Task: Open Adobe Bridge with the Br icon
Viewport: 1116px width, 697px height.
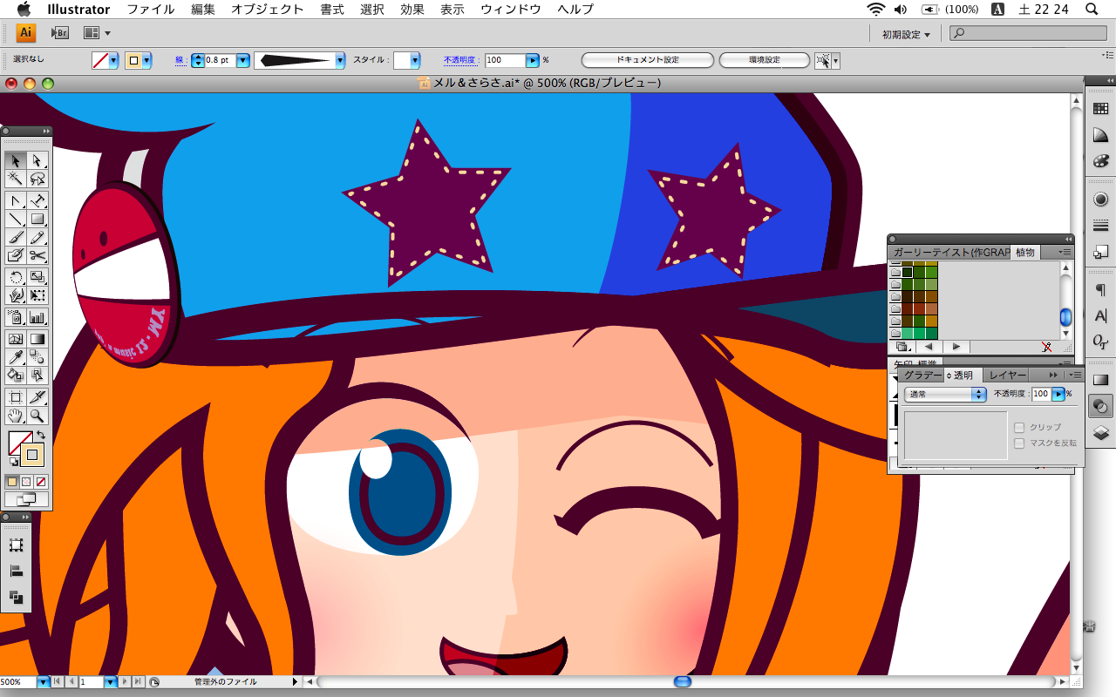Action: pyautogui.click(x=59, y=33)
